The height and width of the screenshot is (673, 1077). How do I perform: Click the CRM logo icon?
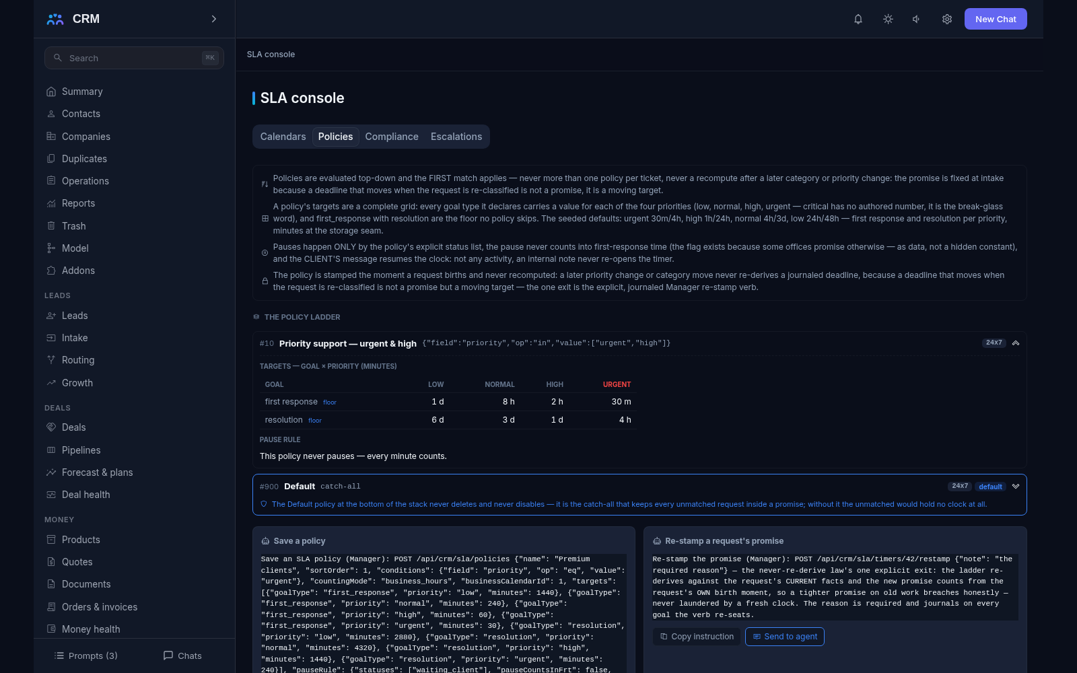point(55,19)
